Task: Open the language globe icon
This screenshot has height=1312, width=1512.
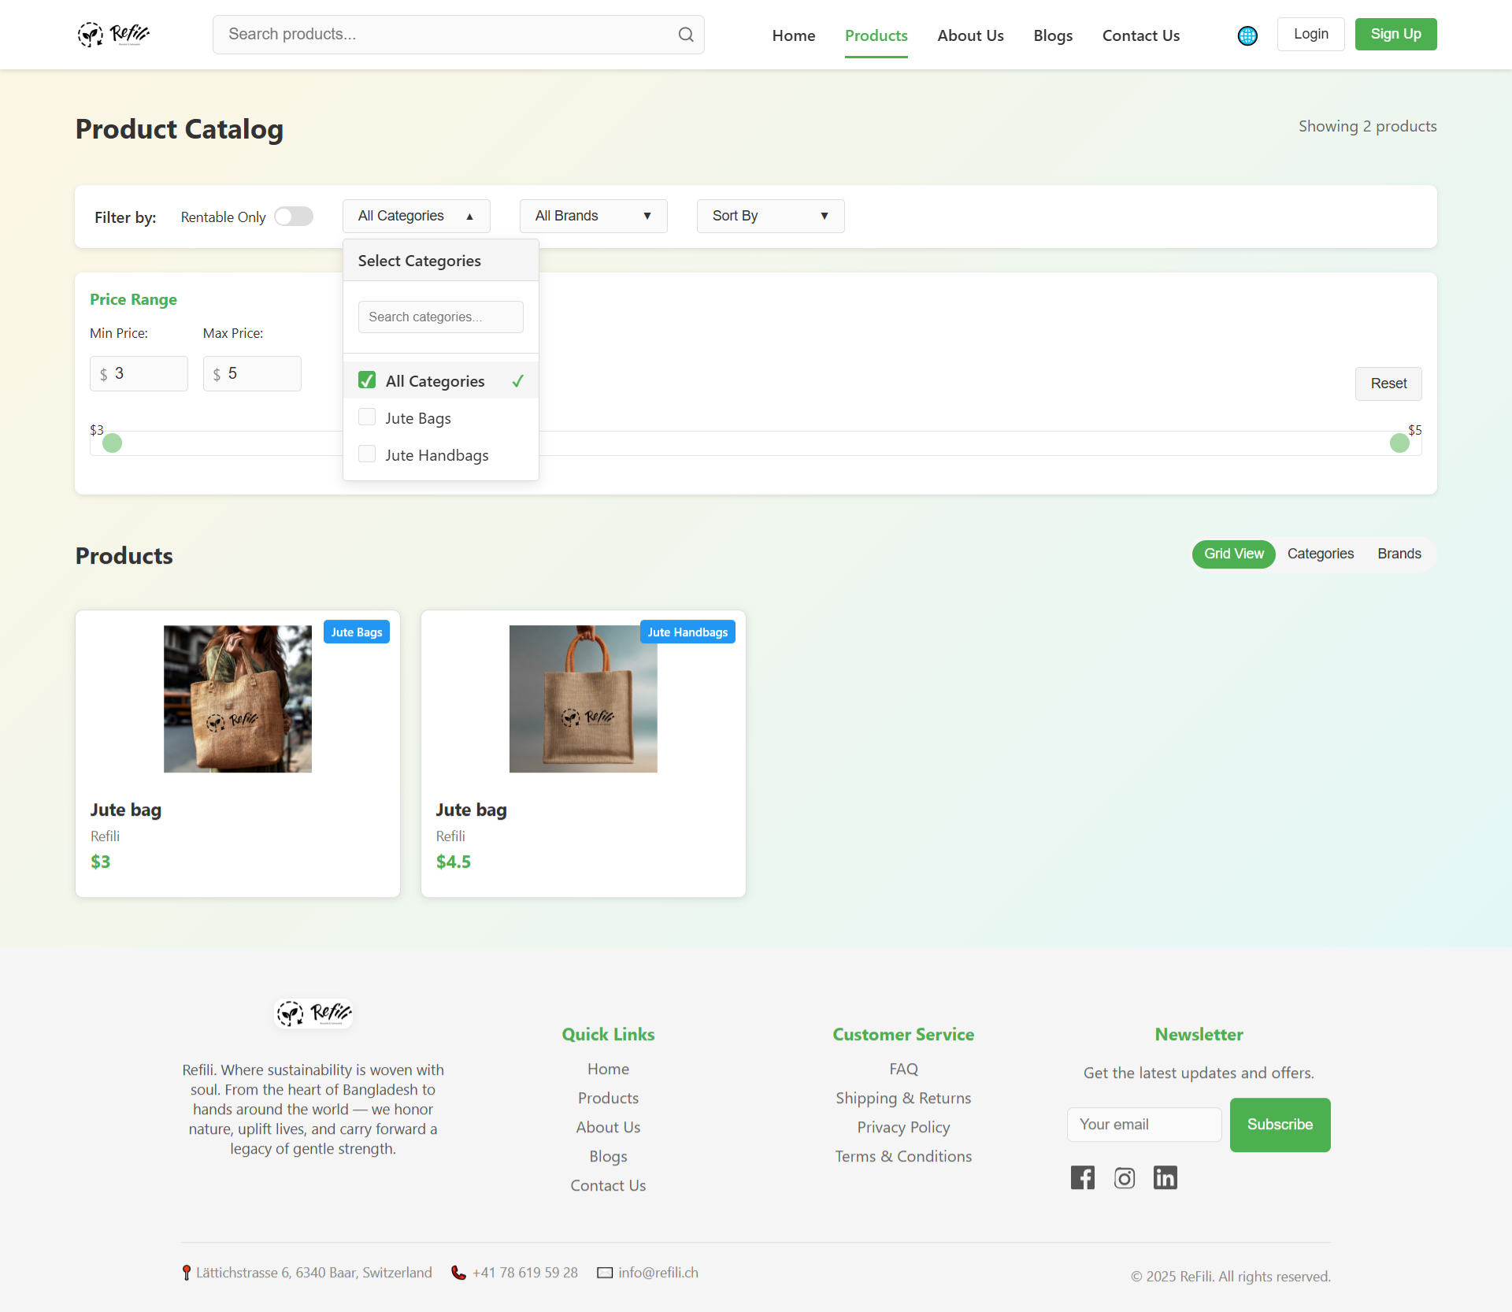Action: (x=1247, y=35)
